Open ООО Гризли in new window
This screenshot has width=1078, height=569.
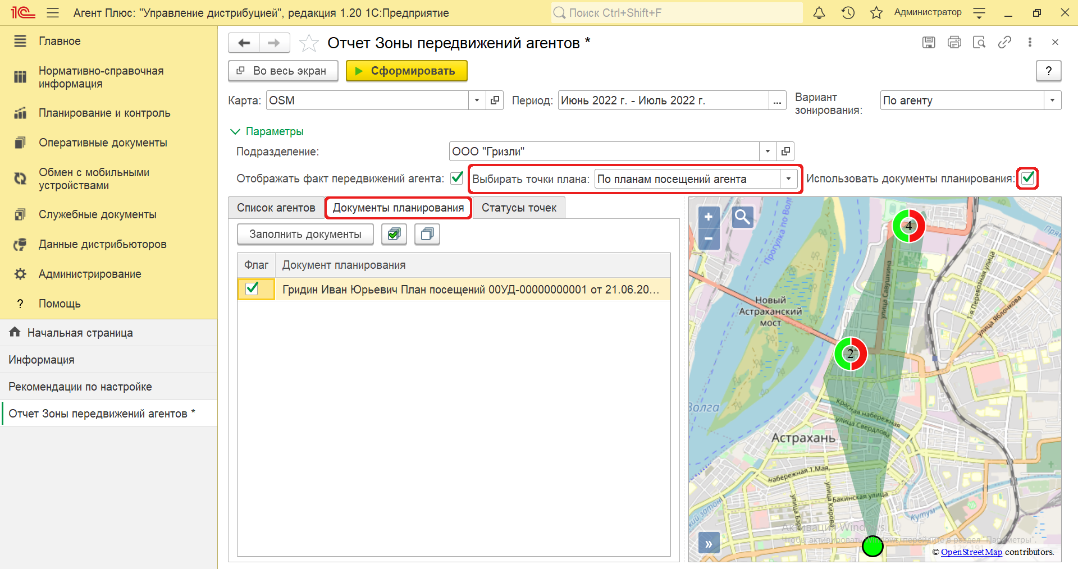click(x=785, y=152)
